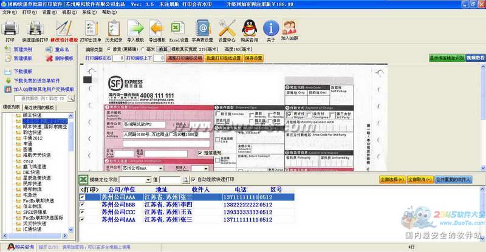Toggle 自动连续快速打印 checkbox
Image resolution: width=486 pixels, height=252 pixels.
pos(193,180)
